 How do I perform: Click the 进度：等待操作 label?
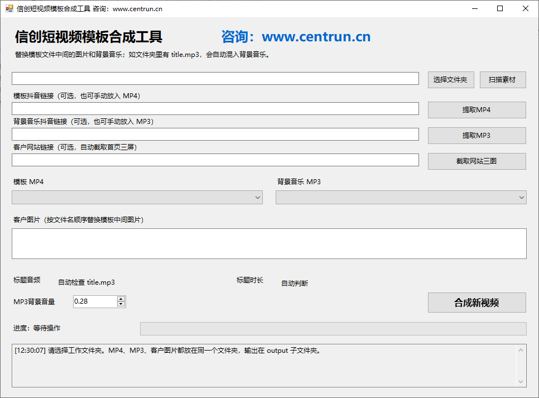[37, 328]
